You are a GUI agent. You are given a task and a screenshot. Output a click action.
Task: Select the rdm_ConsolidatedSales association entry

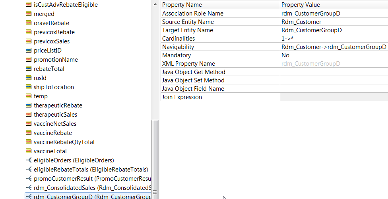(92, 188)
